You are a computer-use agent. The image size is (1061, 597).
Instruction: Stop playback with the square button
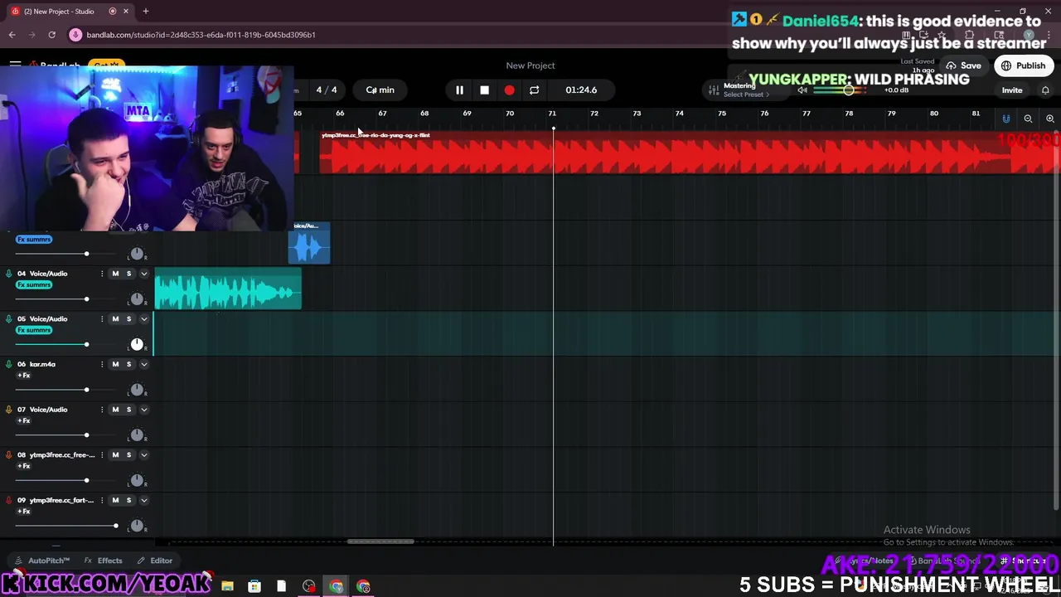484,90
